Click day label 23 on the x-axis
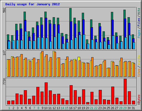142x111 pixels. (100, 108)
